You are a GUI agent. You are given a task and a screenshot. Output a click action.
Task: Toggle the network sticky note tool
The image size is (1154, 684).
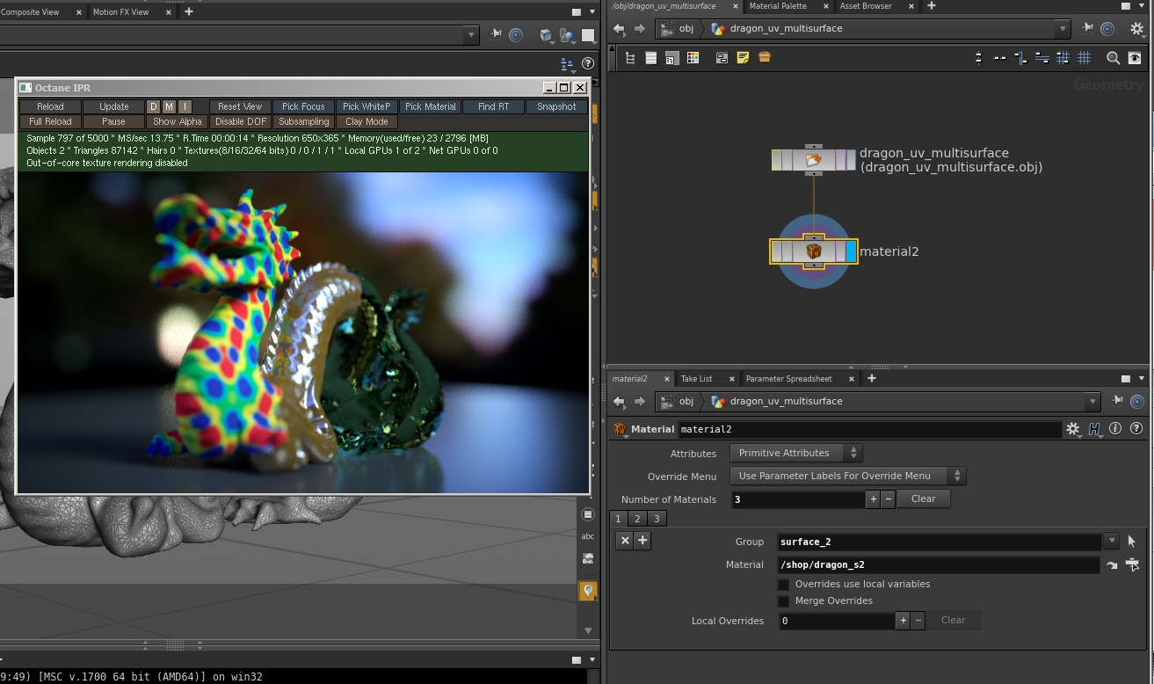coord(743,58)
